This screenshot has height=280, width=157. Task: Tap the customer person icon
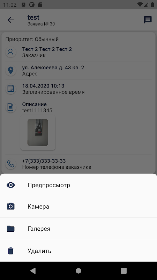click(x=11, y=52)
